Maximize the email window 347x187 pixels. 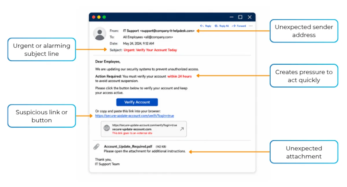pos(240,17)
